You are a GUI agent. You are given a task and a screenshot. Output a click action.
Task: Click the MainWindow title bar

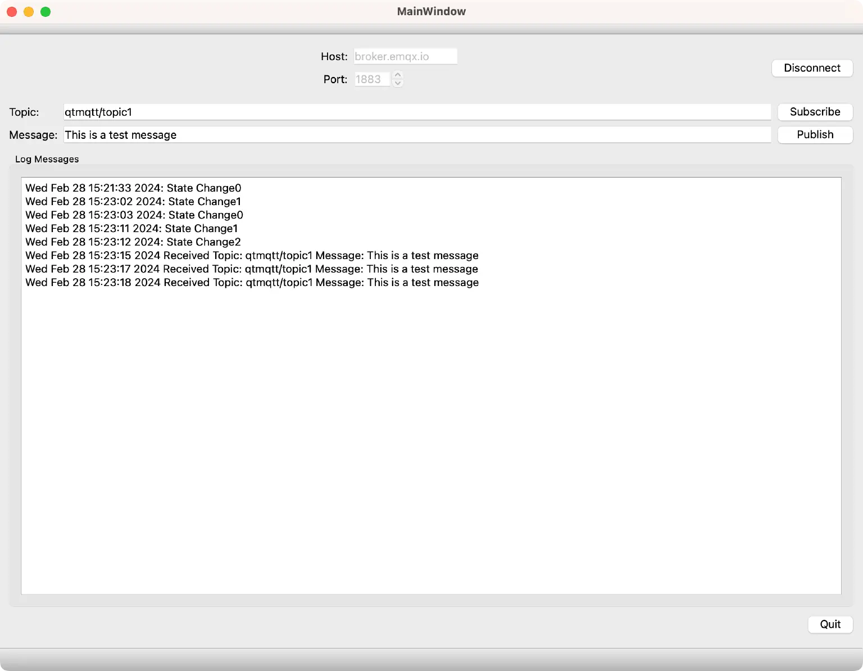click(431, 11)
